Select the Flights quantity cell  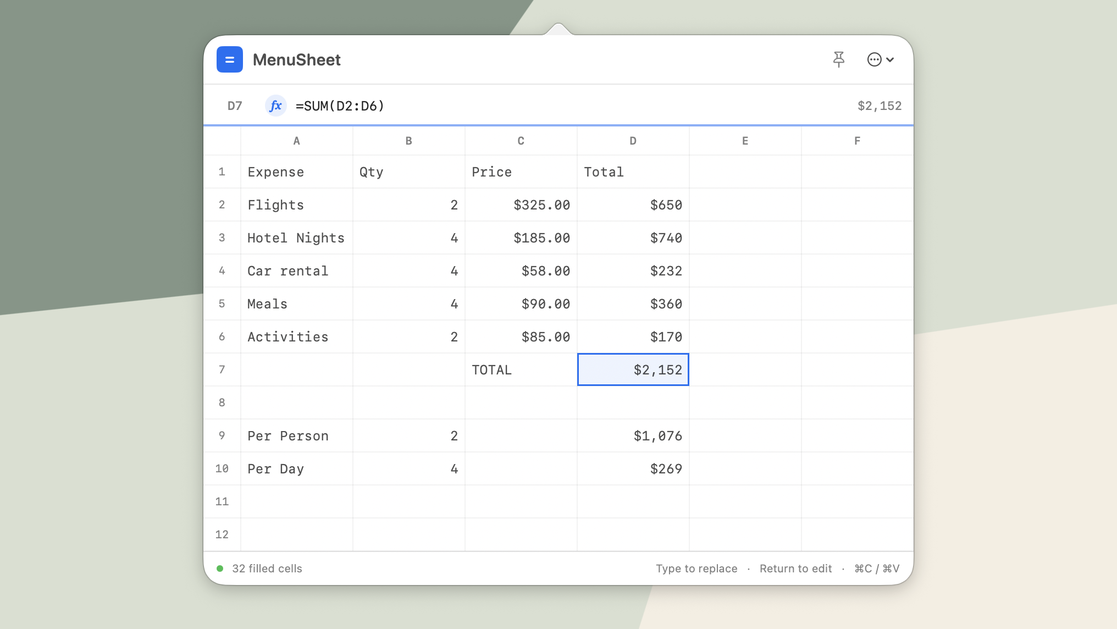(409, 205)
